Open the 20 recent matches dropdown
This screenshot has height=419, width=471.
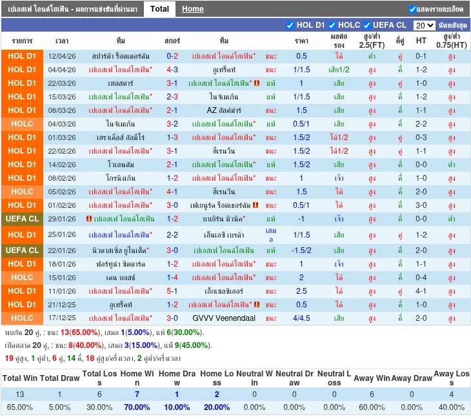[x=424, y=25]
